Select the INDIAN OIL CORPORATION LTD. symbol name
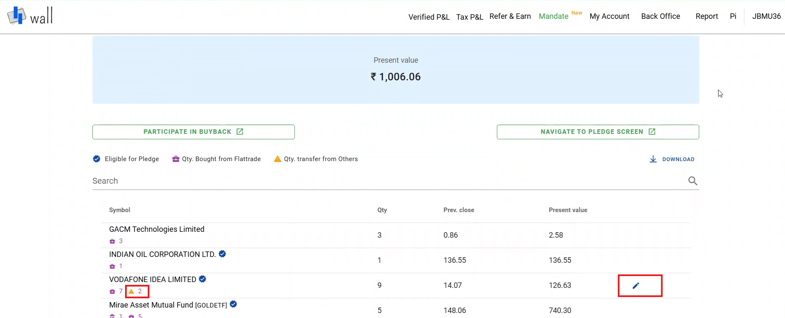The height and width of the screenshot is (318, 785). [162, 254]
